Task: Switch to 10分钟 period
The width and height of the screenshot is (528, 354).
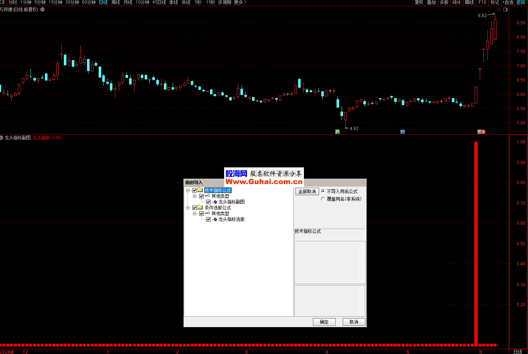Action: [143, 2]
